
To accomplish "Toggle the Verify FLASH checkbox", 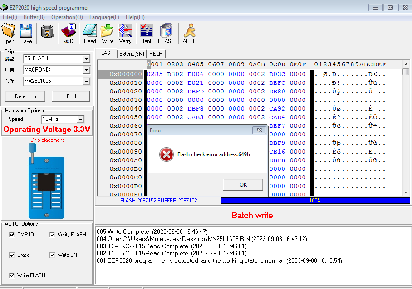I will (x=52, y=235).
